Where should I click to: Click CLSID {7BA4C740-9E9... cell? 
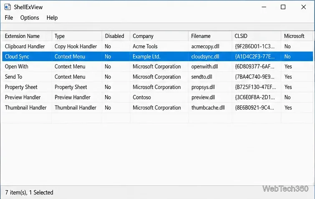(255, 77)
